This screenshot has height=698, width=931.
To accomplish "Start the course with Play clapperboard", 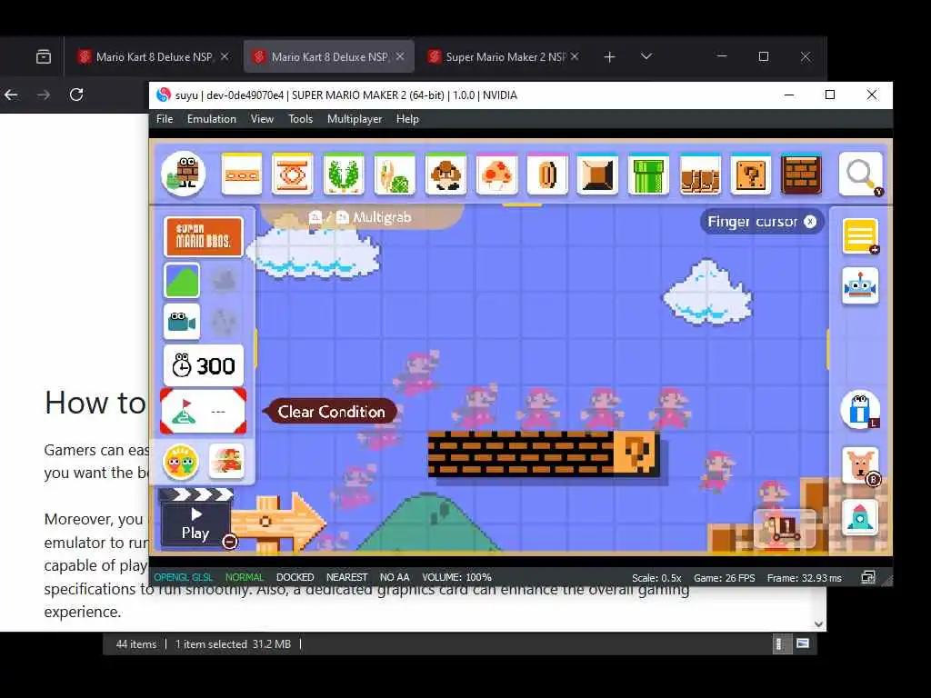I will (x=195, y=517).
